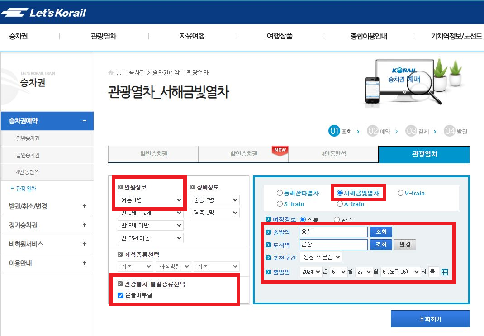Viewport: 484px width, 336px height.
Task: Switch to the 일반승차권 tab
Action: 153,154
